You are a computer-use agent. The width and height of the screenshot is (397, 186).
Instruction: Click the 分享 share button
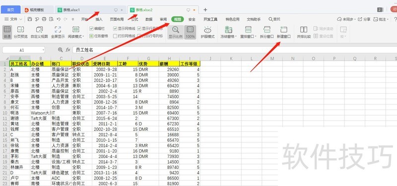click(x=364, y=19)
